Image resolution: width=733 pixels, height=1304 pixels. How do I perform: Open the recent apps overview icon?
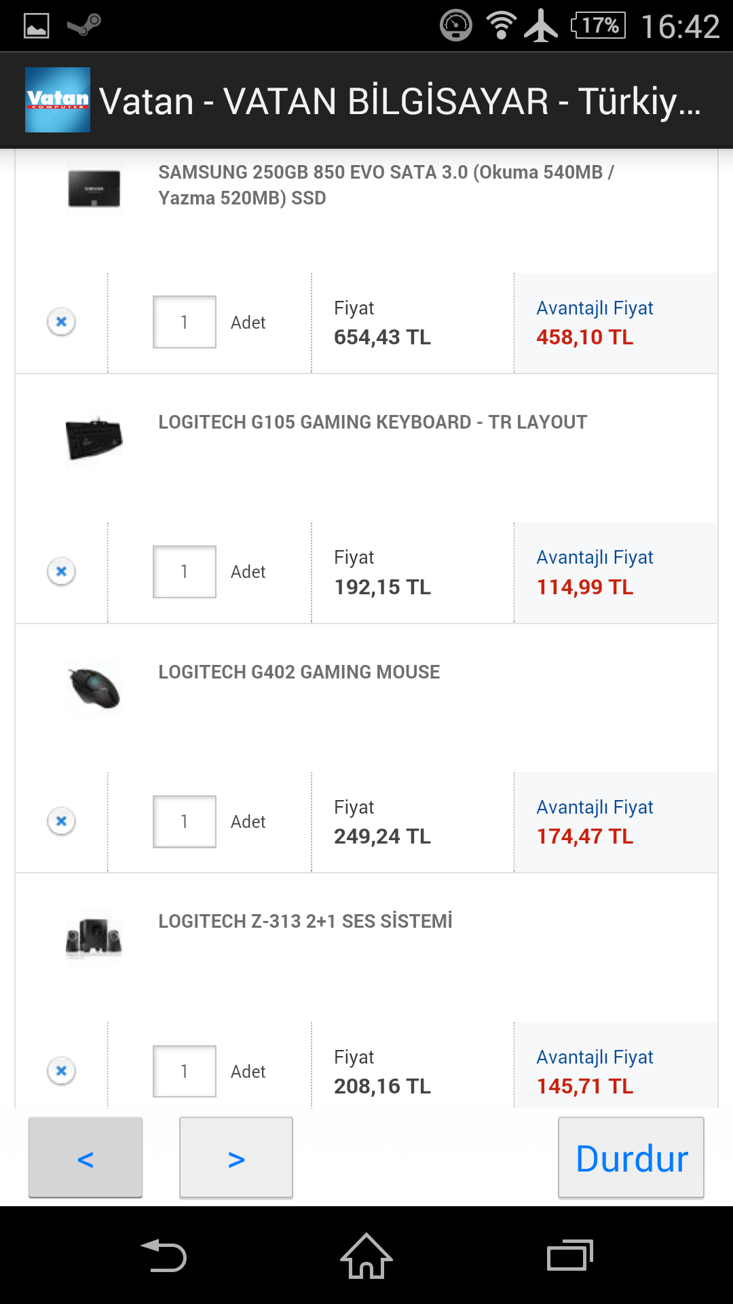(569, 1255)
